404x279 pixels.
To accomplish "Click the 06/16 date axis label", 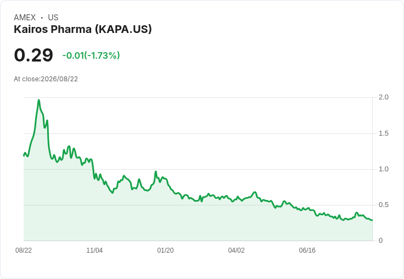I will [307, 250].
